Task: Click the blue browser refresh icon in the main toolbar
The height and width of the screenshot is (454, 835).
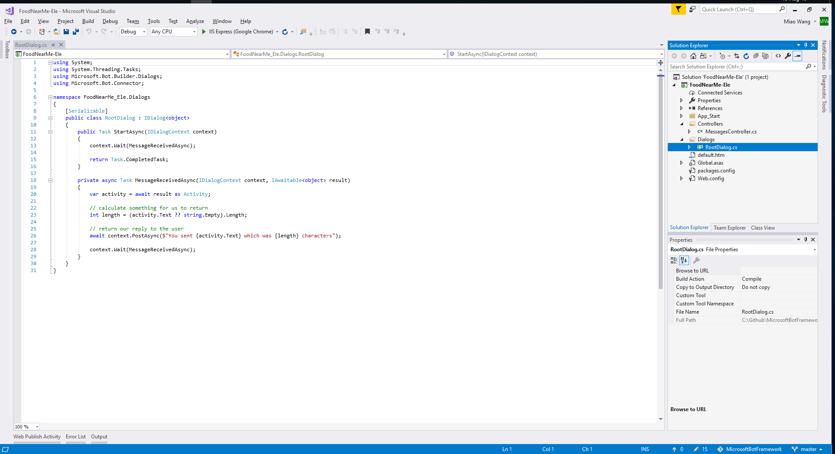Action: point(285,32)
